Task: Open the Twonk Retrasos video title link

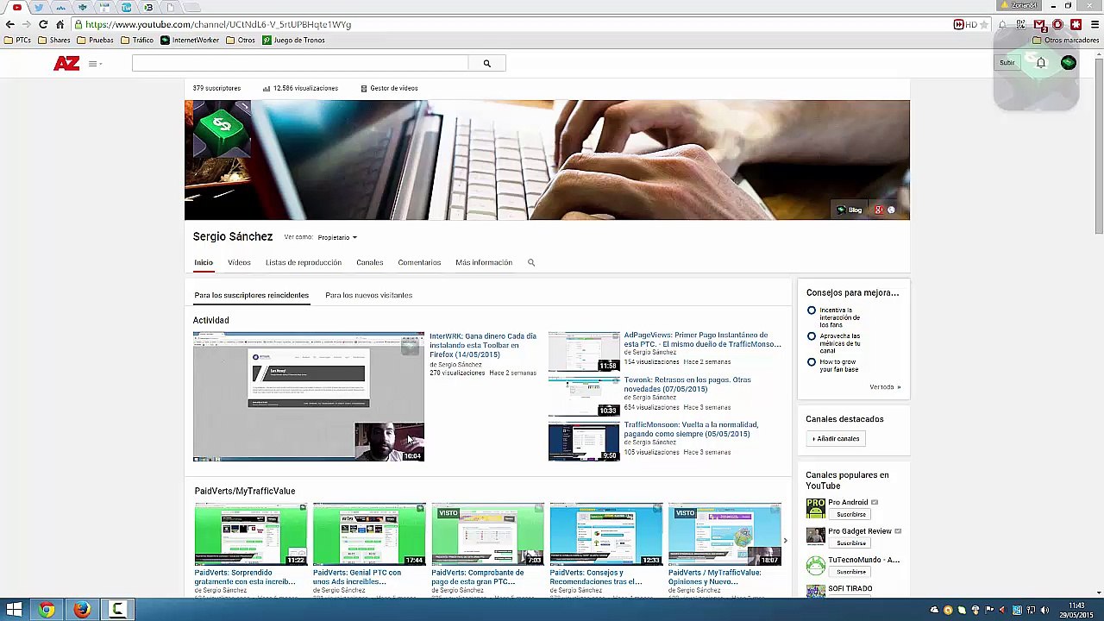Action: click(687, 384)
